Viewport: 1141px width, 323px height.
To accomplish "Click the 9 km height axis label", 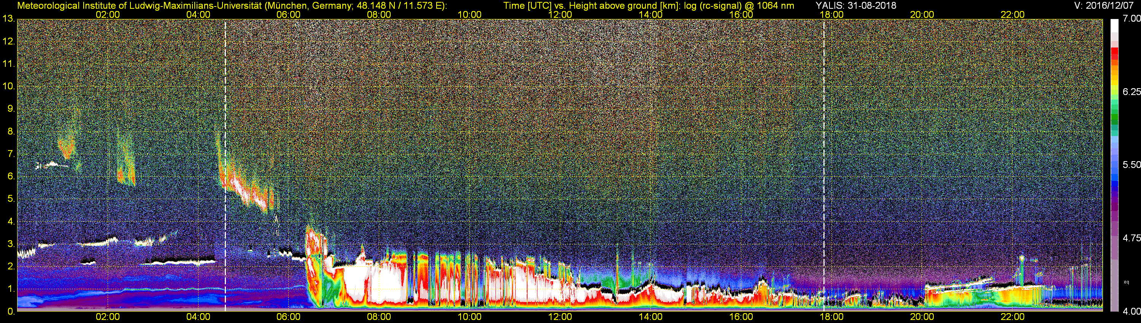I will tap(11, 109).
